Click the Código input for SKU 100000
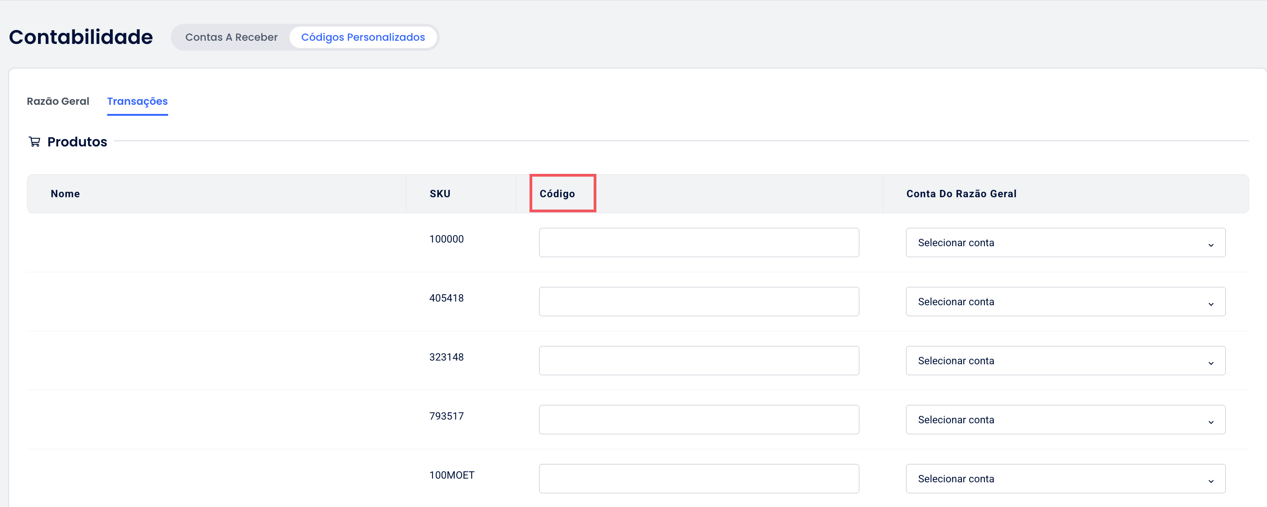This screenshot has width=1267, height=507. click(699, 243)
